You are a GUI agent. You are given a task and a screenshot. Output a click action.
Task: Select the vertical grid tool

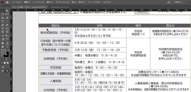[7, 32]
